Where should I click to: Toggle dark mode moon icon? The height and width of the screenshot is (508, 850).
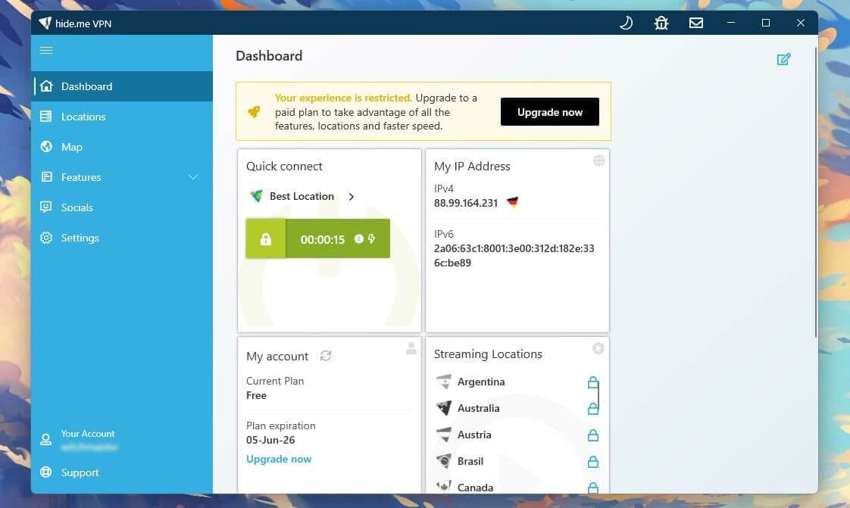(626, 23)
